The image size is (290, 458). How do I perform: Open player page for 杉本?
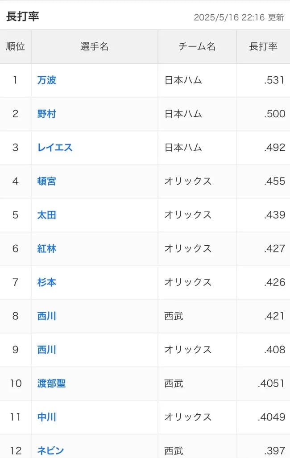coord(47,282)
